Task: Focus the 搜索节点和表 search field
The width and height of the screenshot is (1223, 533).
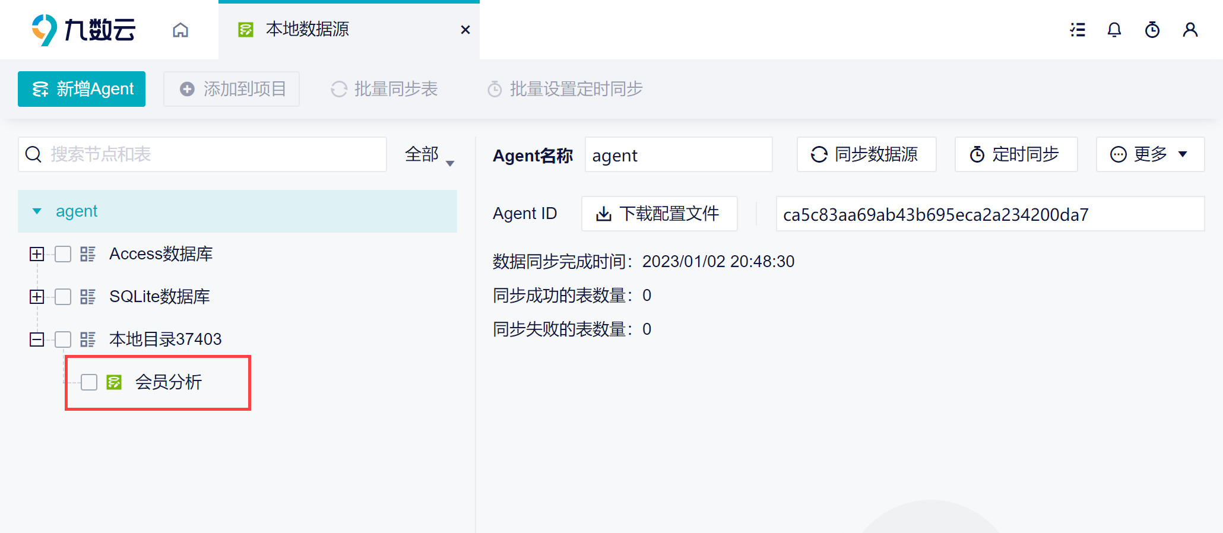Action: [x=202, y=154]
